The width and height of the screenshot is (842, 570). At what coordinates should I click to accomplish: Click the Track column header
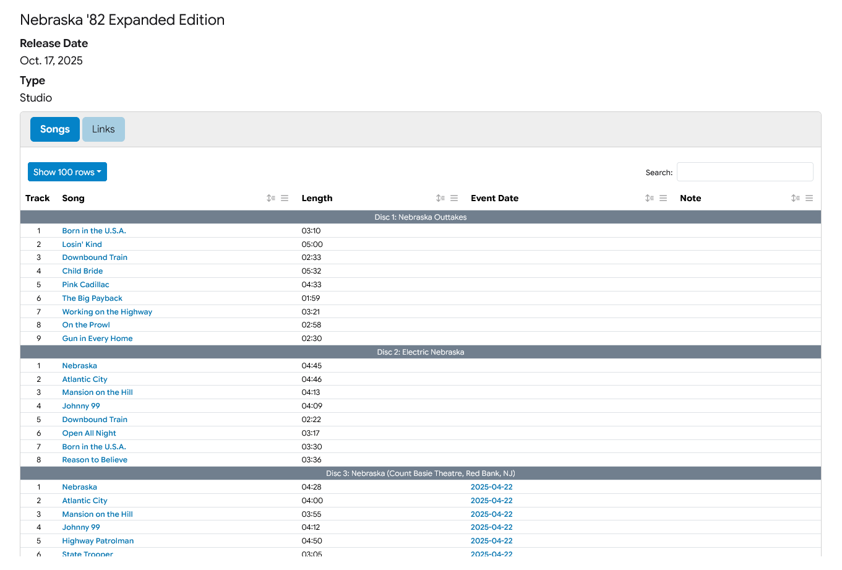point(38,198)
